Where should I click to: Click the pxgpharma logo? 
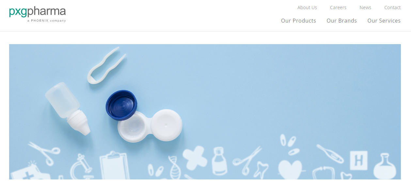click(38, 14)
